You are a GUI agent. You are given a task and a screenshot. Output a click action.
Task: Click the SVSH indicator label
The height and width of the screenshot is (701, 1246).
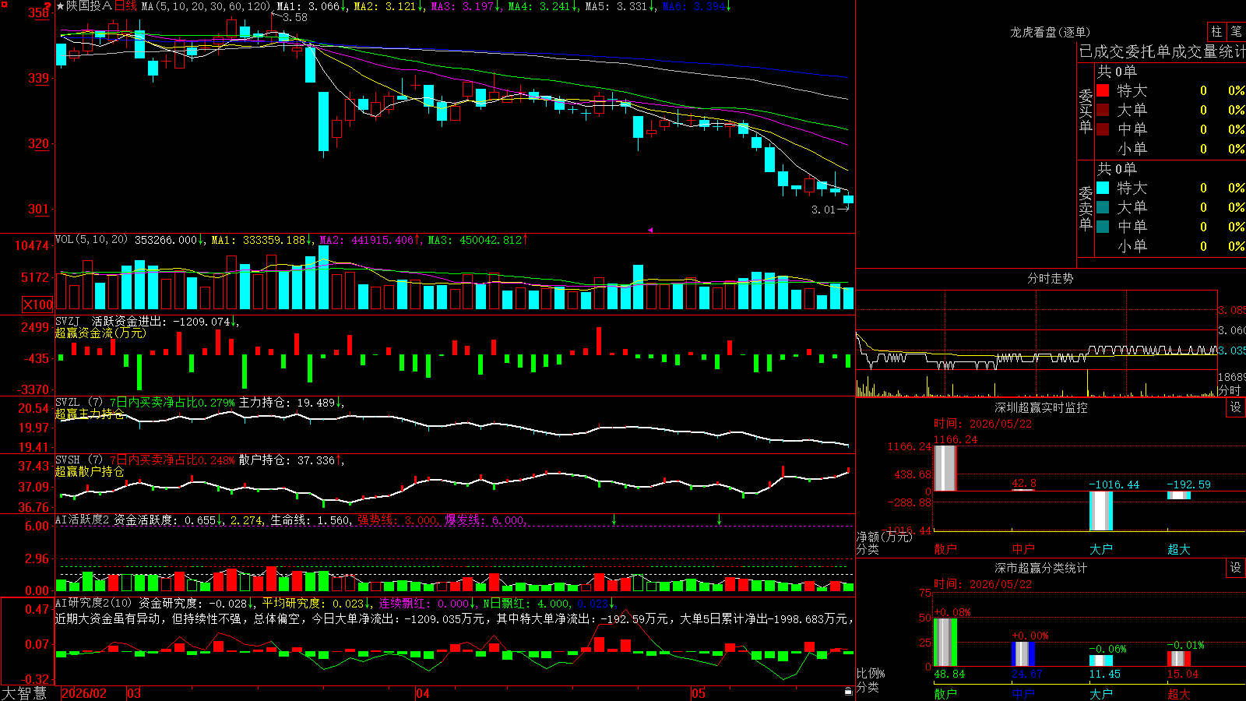pyautogui.click(x=68, y=460)
